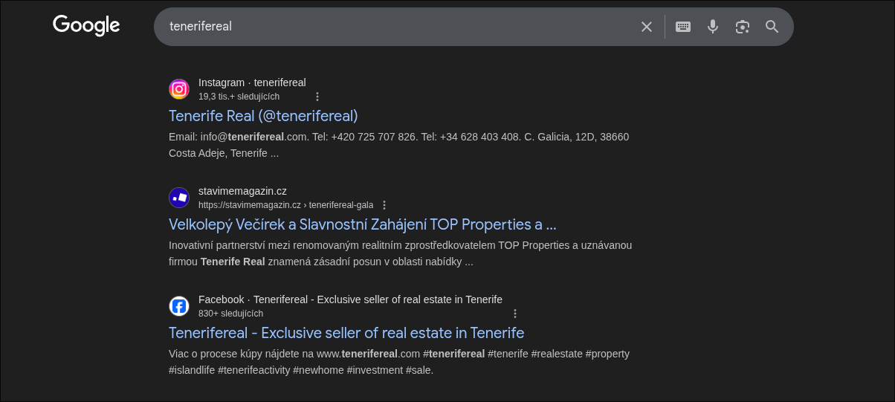Click the Instagram · tenerifereal source label
895x402 pixels.
(252, 82)
